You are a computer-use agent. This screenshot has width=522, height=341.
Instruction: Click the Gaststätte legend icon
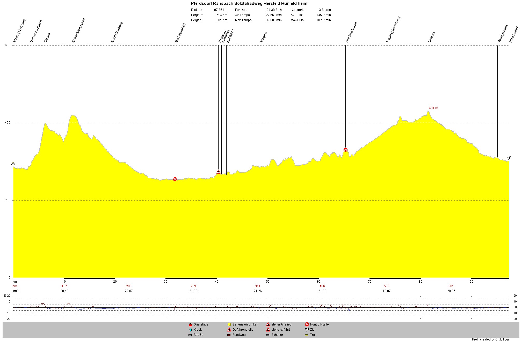pos(191,324)
